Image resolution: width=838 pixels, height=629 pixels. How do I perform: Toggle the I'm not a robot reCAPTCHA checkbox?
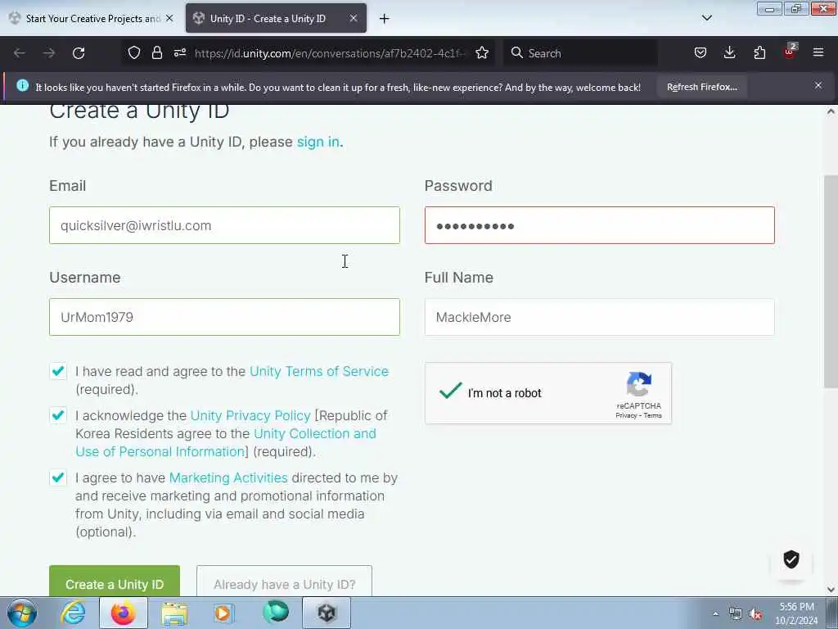[450, 391]
